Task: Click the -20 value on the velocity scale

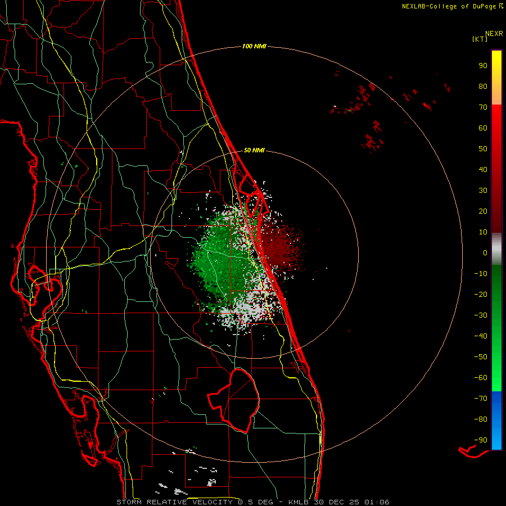Action: pos(481,295)
